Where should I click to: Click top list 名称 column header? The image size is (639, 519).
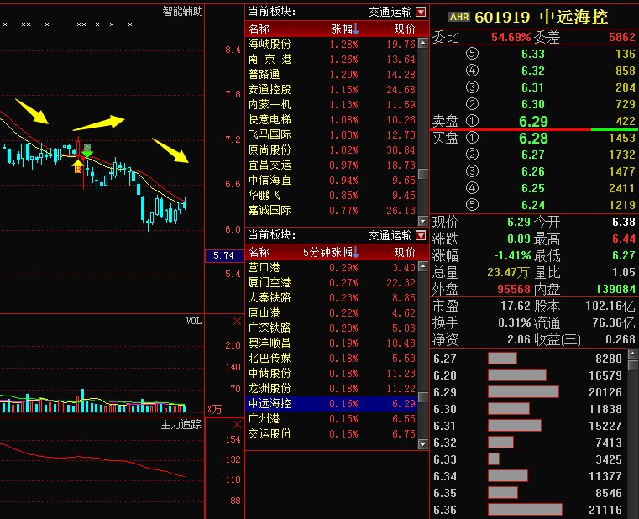point(259,29)
